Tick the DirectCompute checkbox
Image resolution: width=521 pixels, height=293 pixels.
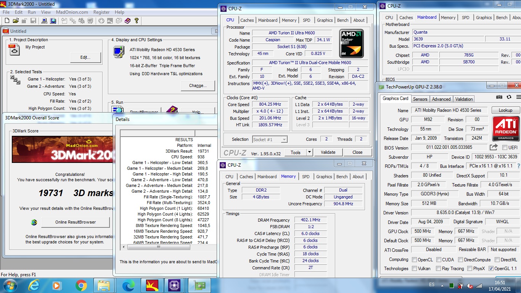coord(461,259)
